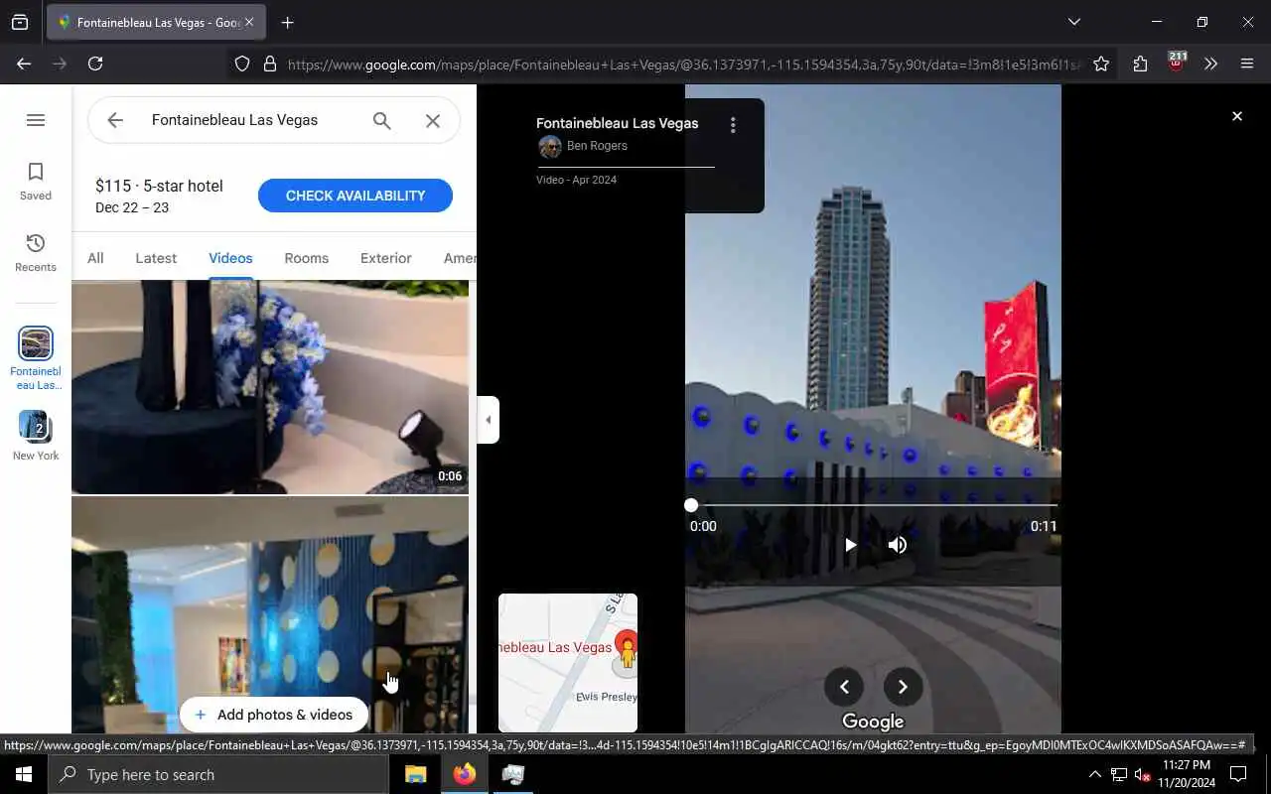This screenshot has height=794, width=1271.
Task: Open the tracking protection shield icon
Action: 242,64
